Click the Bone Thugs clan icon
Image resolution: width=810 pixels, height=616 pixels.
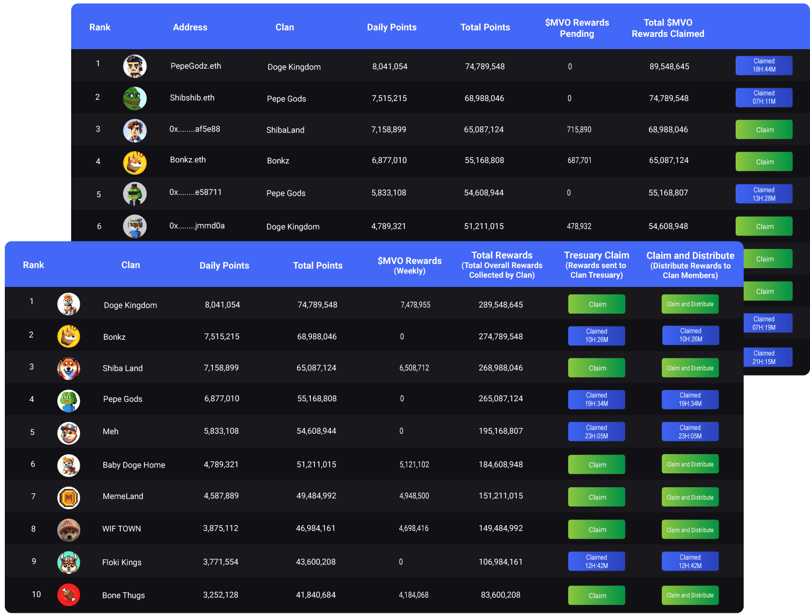point(68,595)
